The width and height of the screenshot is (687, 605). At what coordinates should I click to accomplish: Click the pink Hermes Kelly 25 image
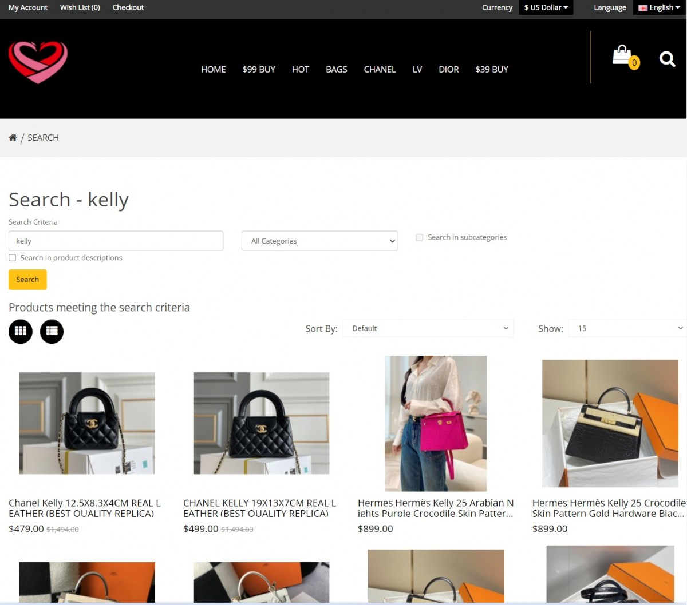point(436,423)
